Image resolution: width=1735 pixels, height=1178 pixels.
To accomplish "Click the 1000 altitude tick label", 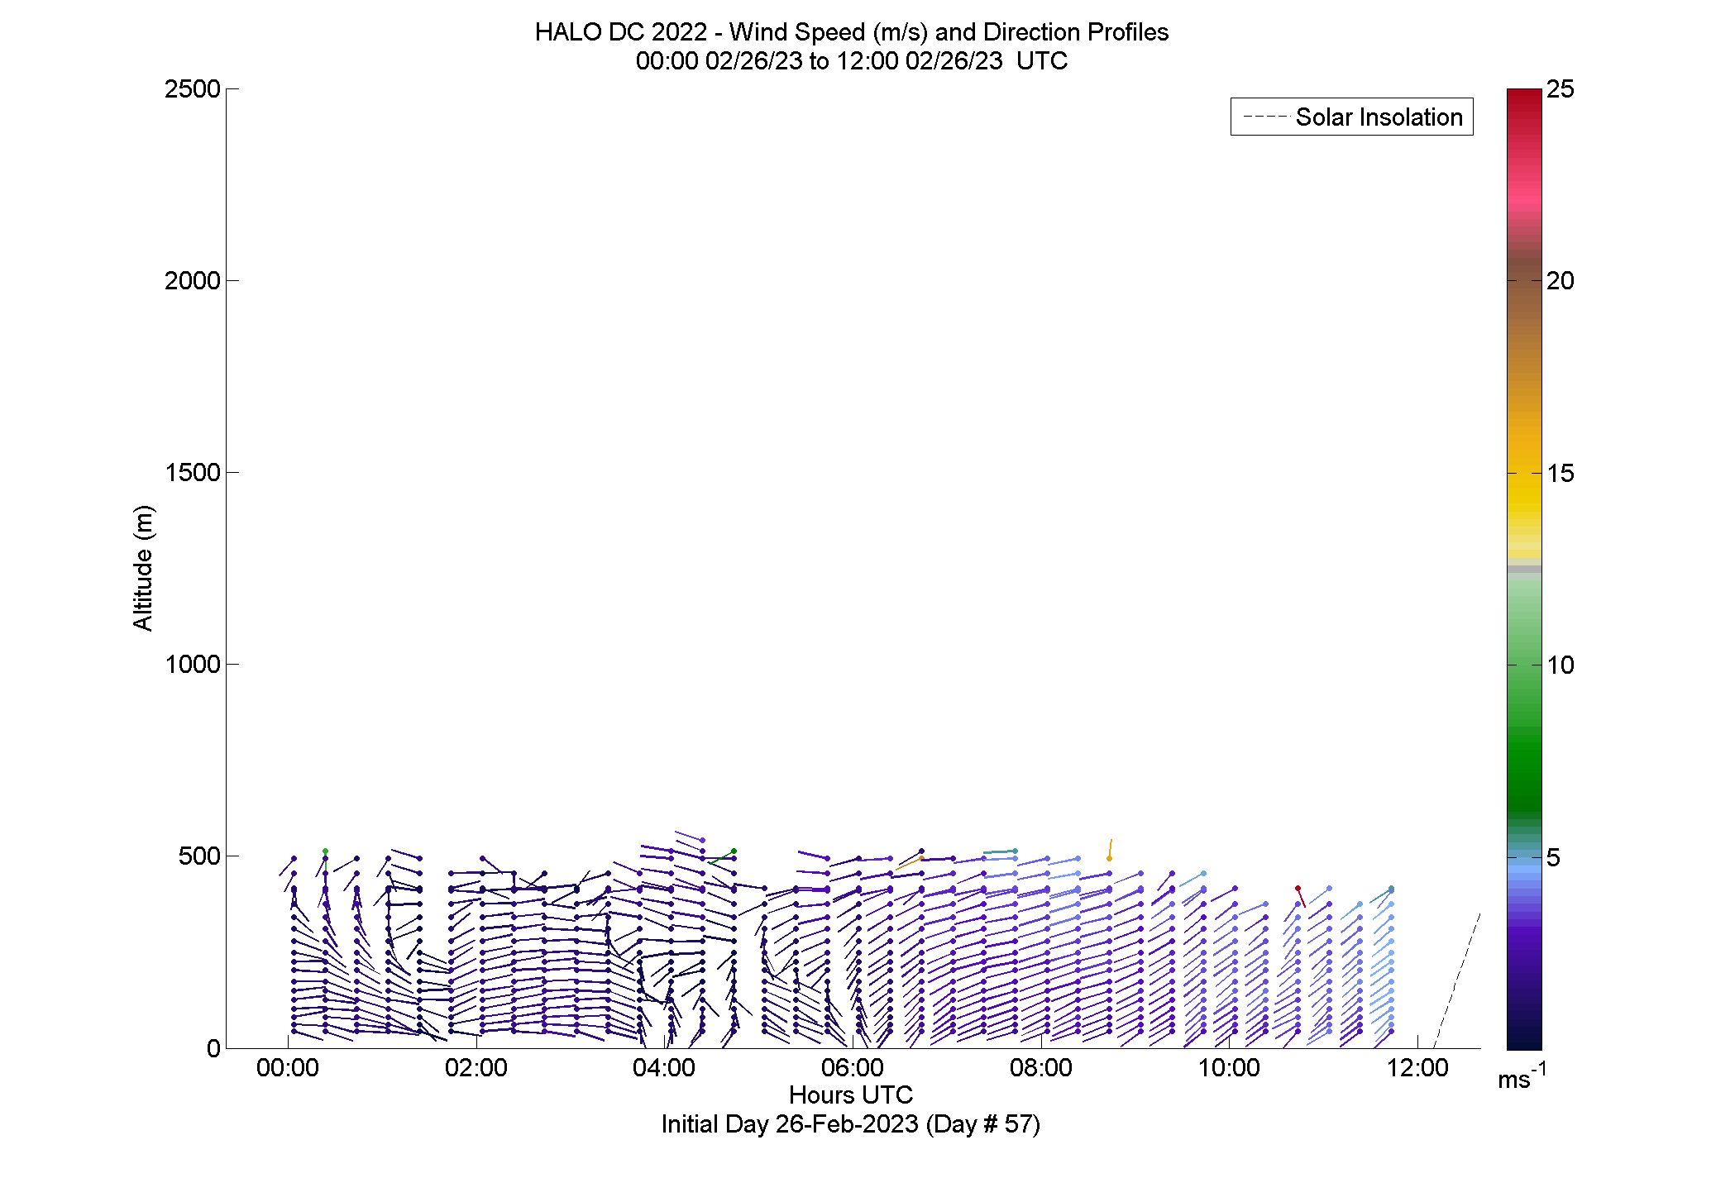I will 193,665.
